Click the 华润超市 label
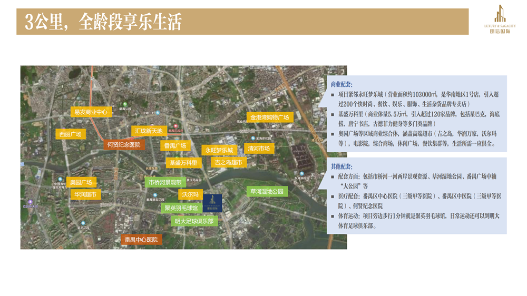Image resolution: width=527 pixels, height=296 pixels. tap(85, 194)
